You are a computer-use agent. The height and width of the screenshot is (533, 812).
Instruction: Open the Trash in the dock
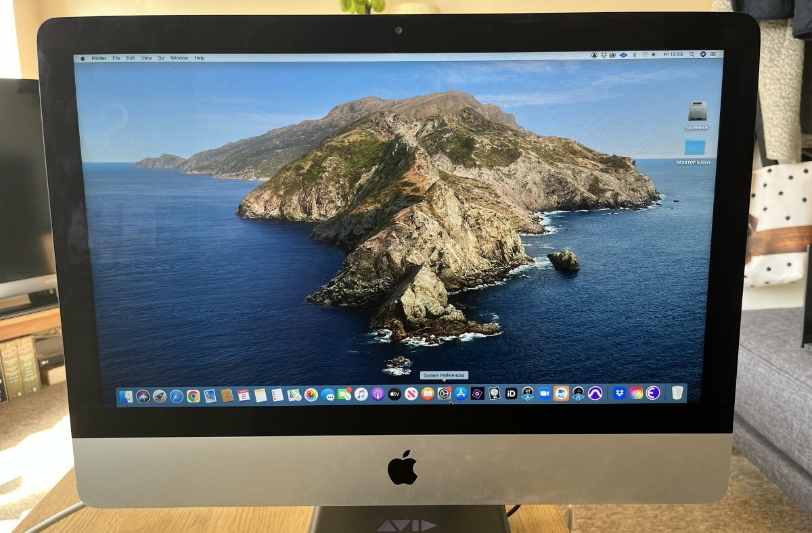pos(677,392)
